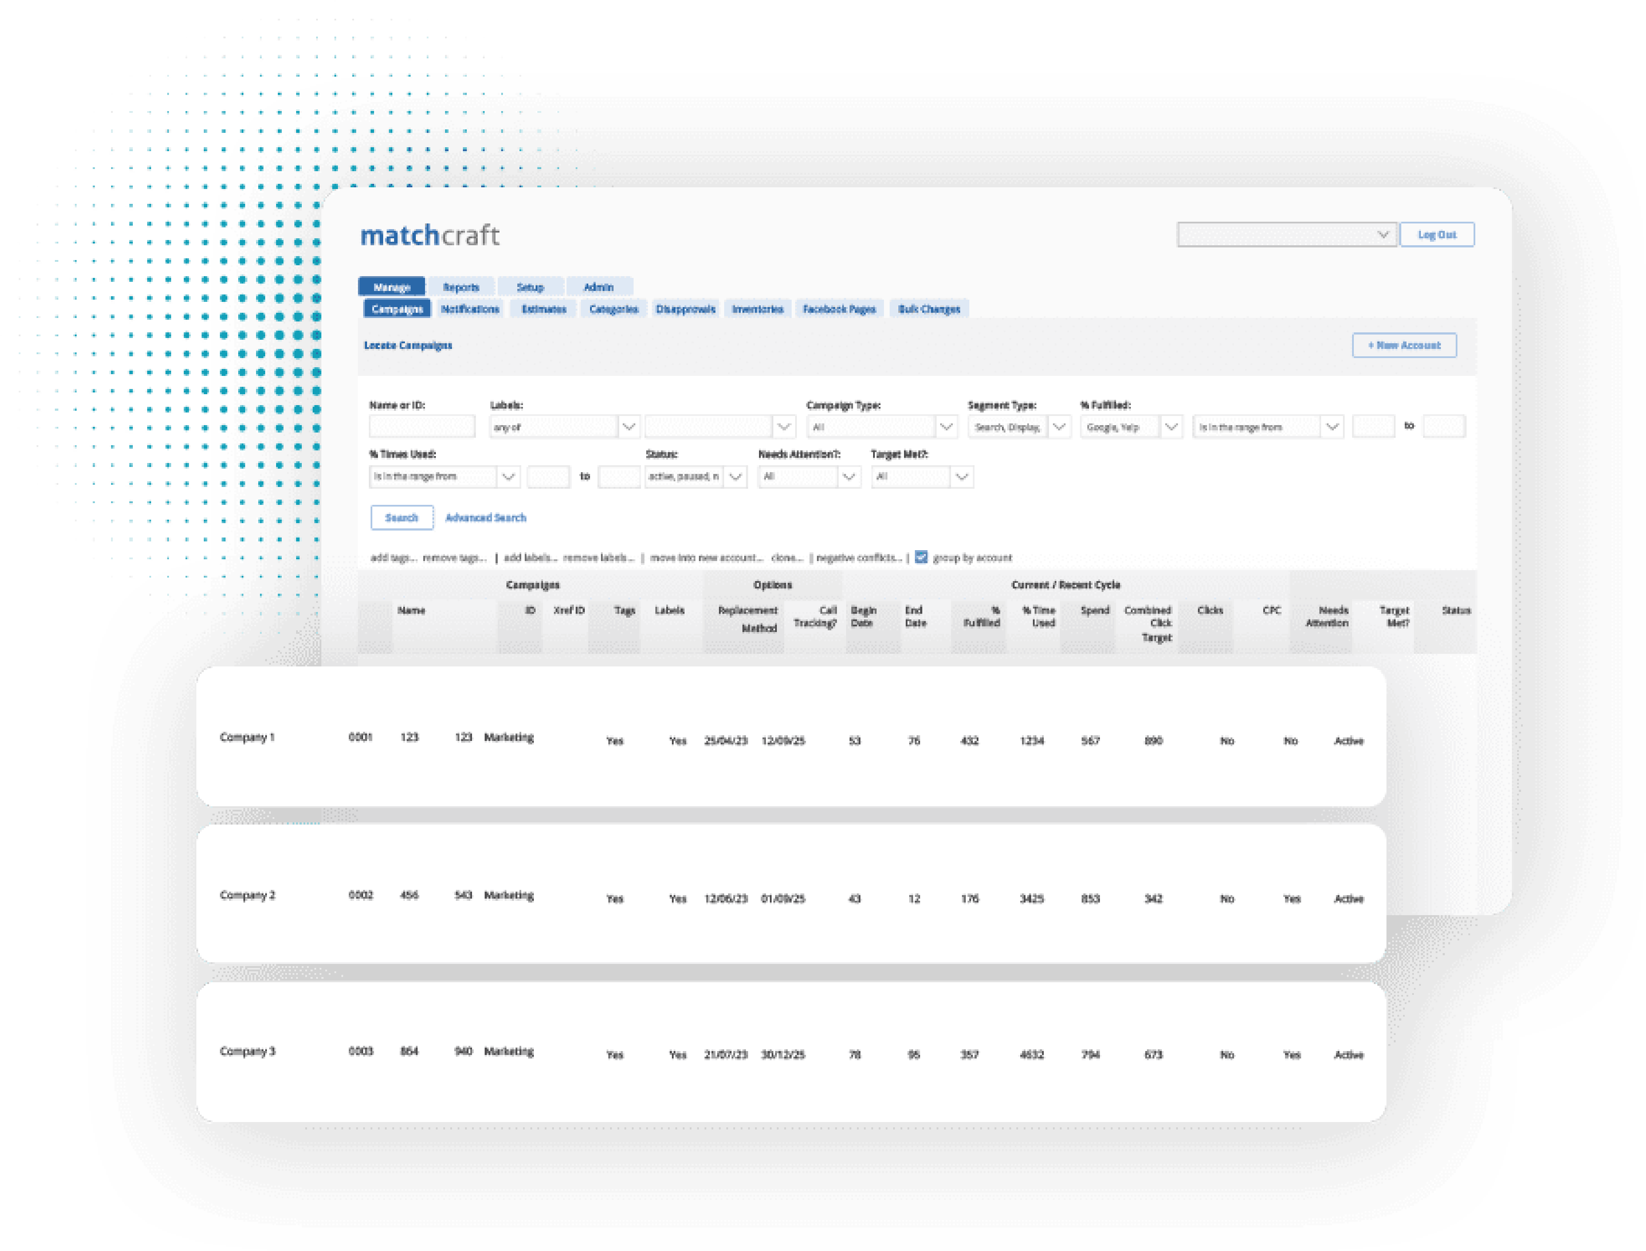
Task: Click the % Times Used range end field
Action: coord(619,477)
